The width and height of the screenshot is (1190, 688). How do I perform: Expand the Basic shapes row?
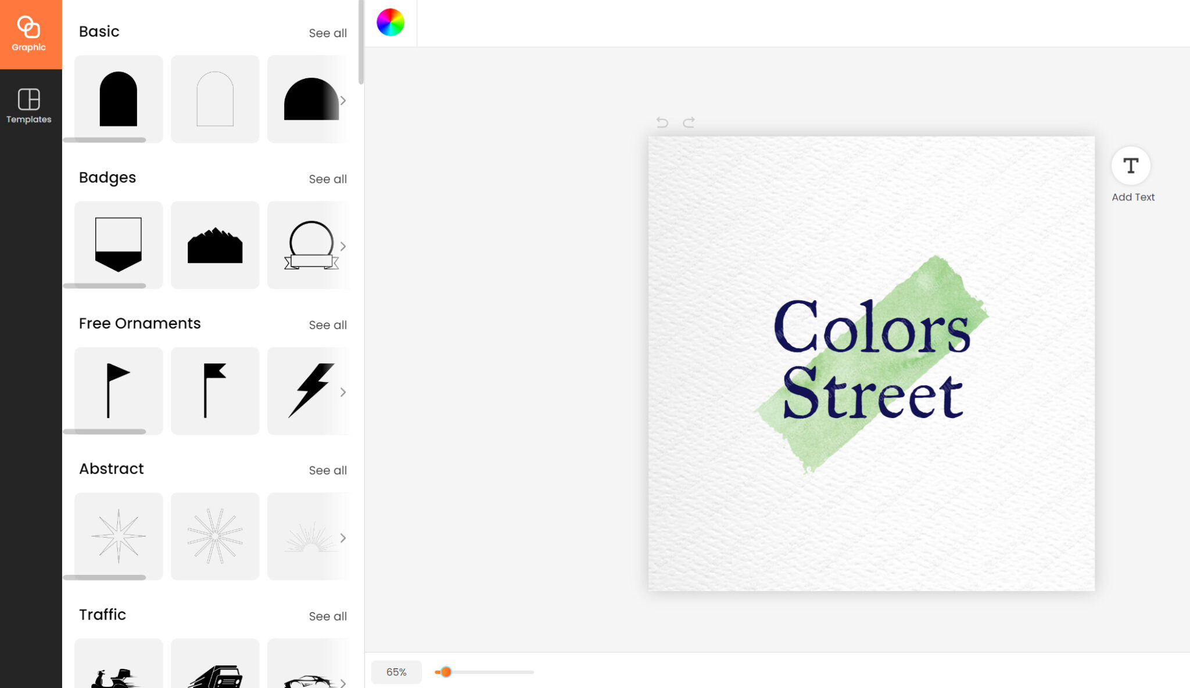tap(343, 99)
